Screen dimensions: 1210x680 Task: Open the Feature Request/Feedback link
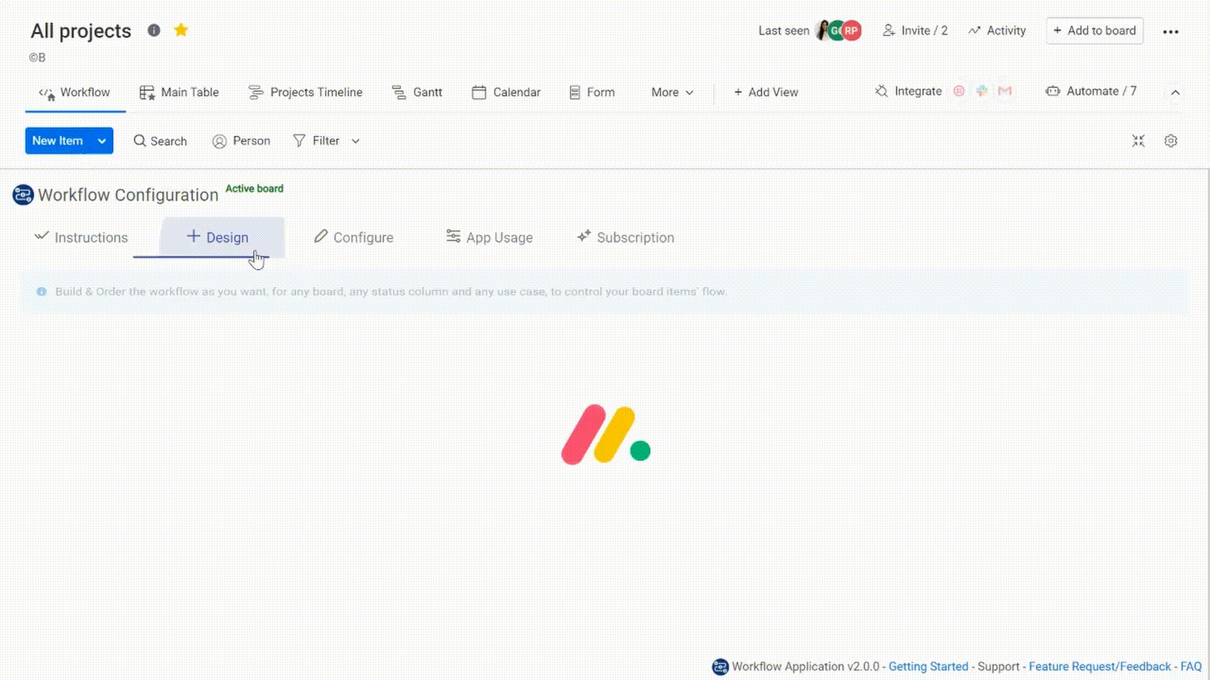[1100, 666]
